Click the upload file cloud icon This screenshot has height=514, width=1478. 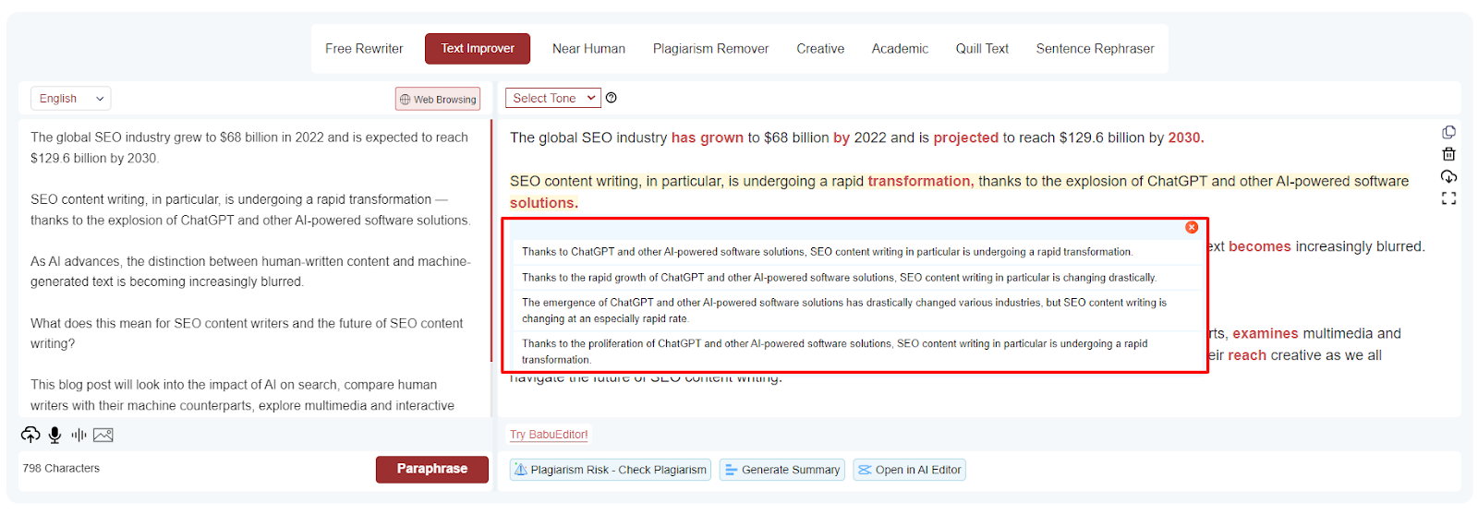[30, 435]
